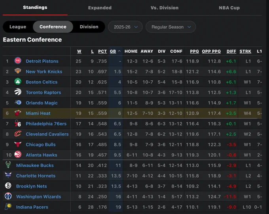
Task: Click Miami Heat's +3.5 point differential
Action: tap(231, 113)
